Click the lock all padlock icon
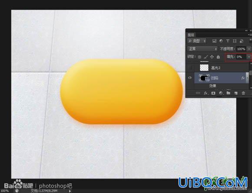This screenshot has height=193, width=252. (218, 57)
